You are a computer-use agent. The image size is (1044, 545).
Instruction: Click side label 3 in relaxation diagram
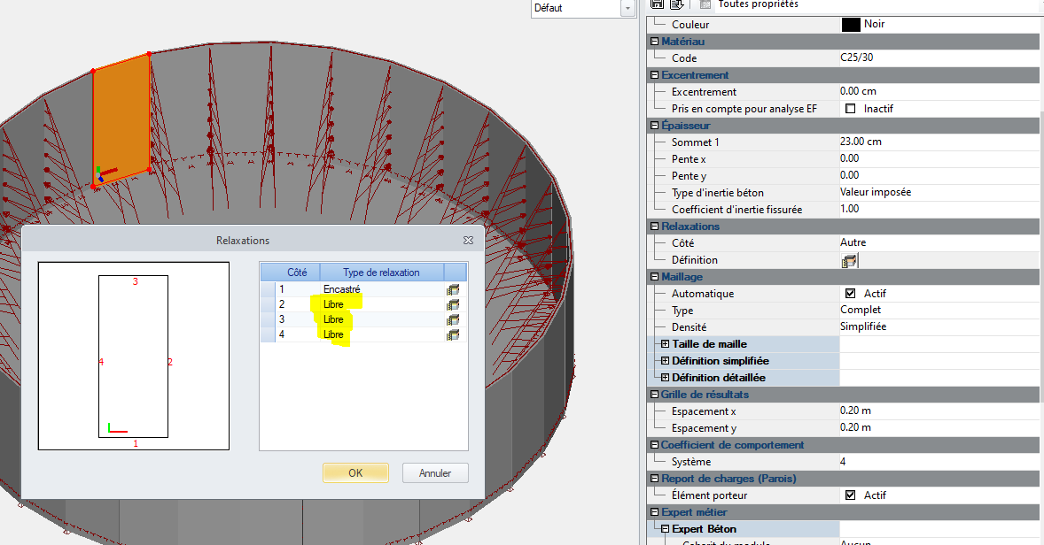[136, 282]
